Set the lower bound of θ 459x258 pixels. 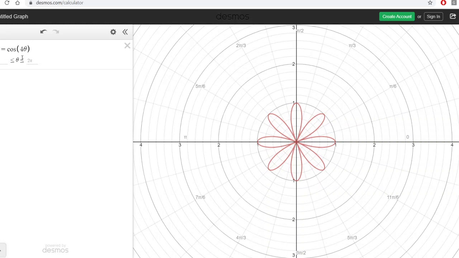4,61
